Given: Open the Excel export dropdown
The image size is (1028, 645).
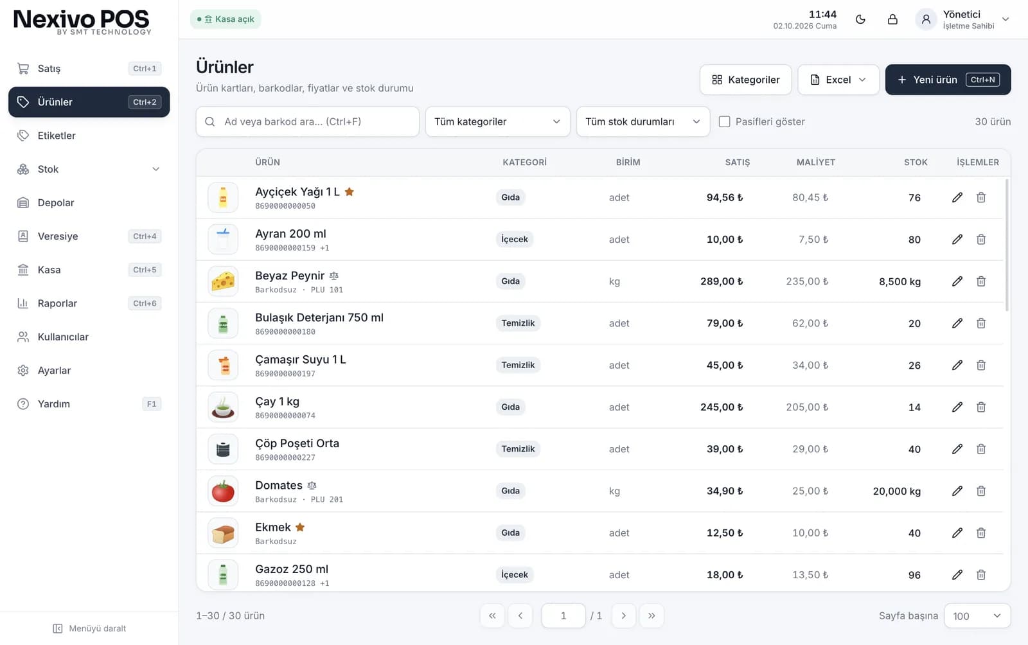Looking at the screenshot, I should (x=838, y=80).
